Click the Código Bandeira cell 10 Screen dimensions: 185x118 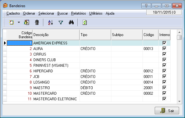coord(20,93)
